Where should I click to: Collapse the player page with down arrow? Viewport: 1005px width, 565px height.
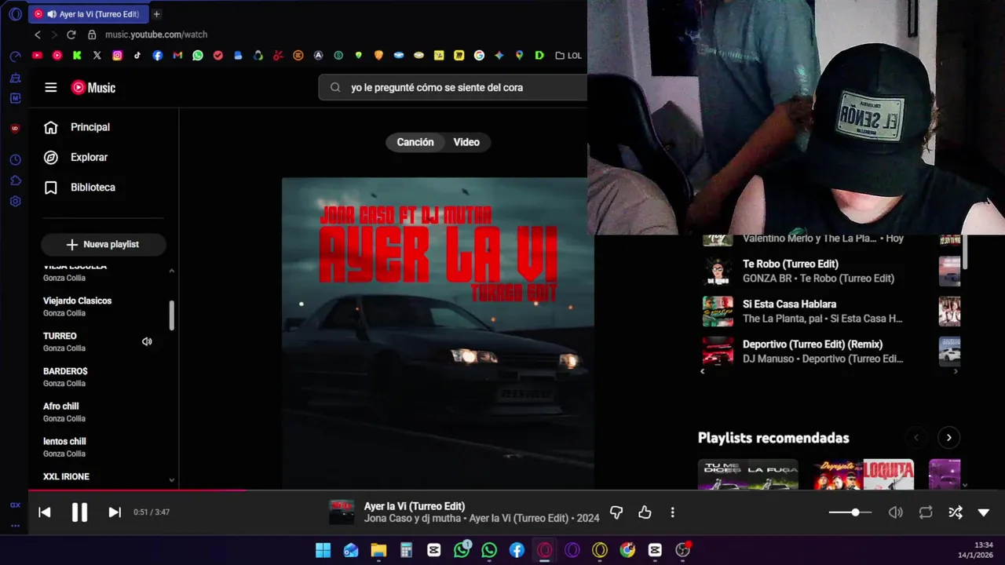(x=984, y=512)
